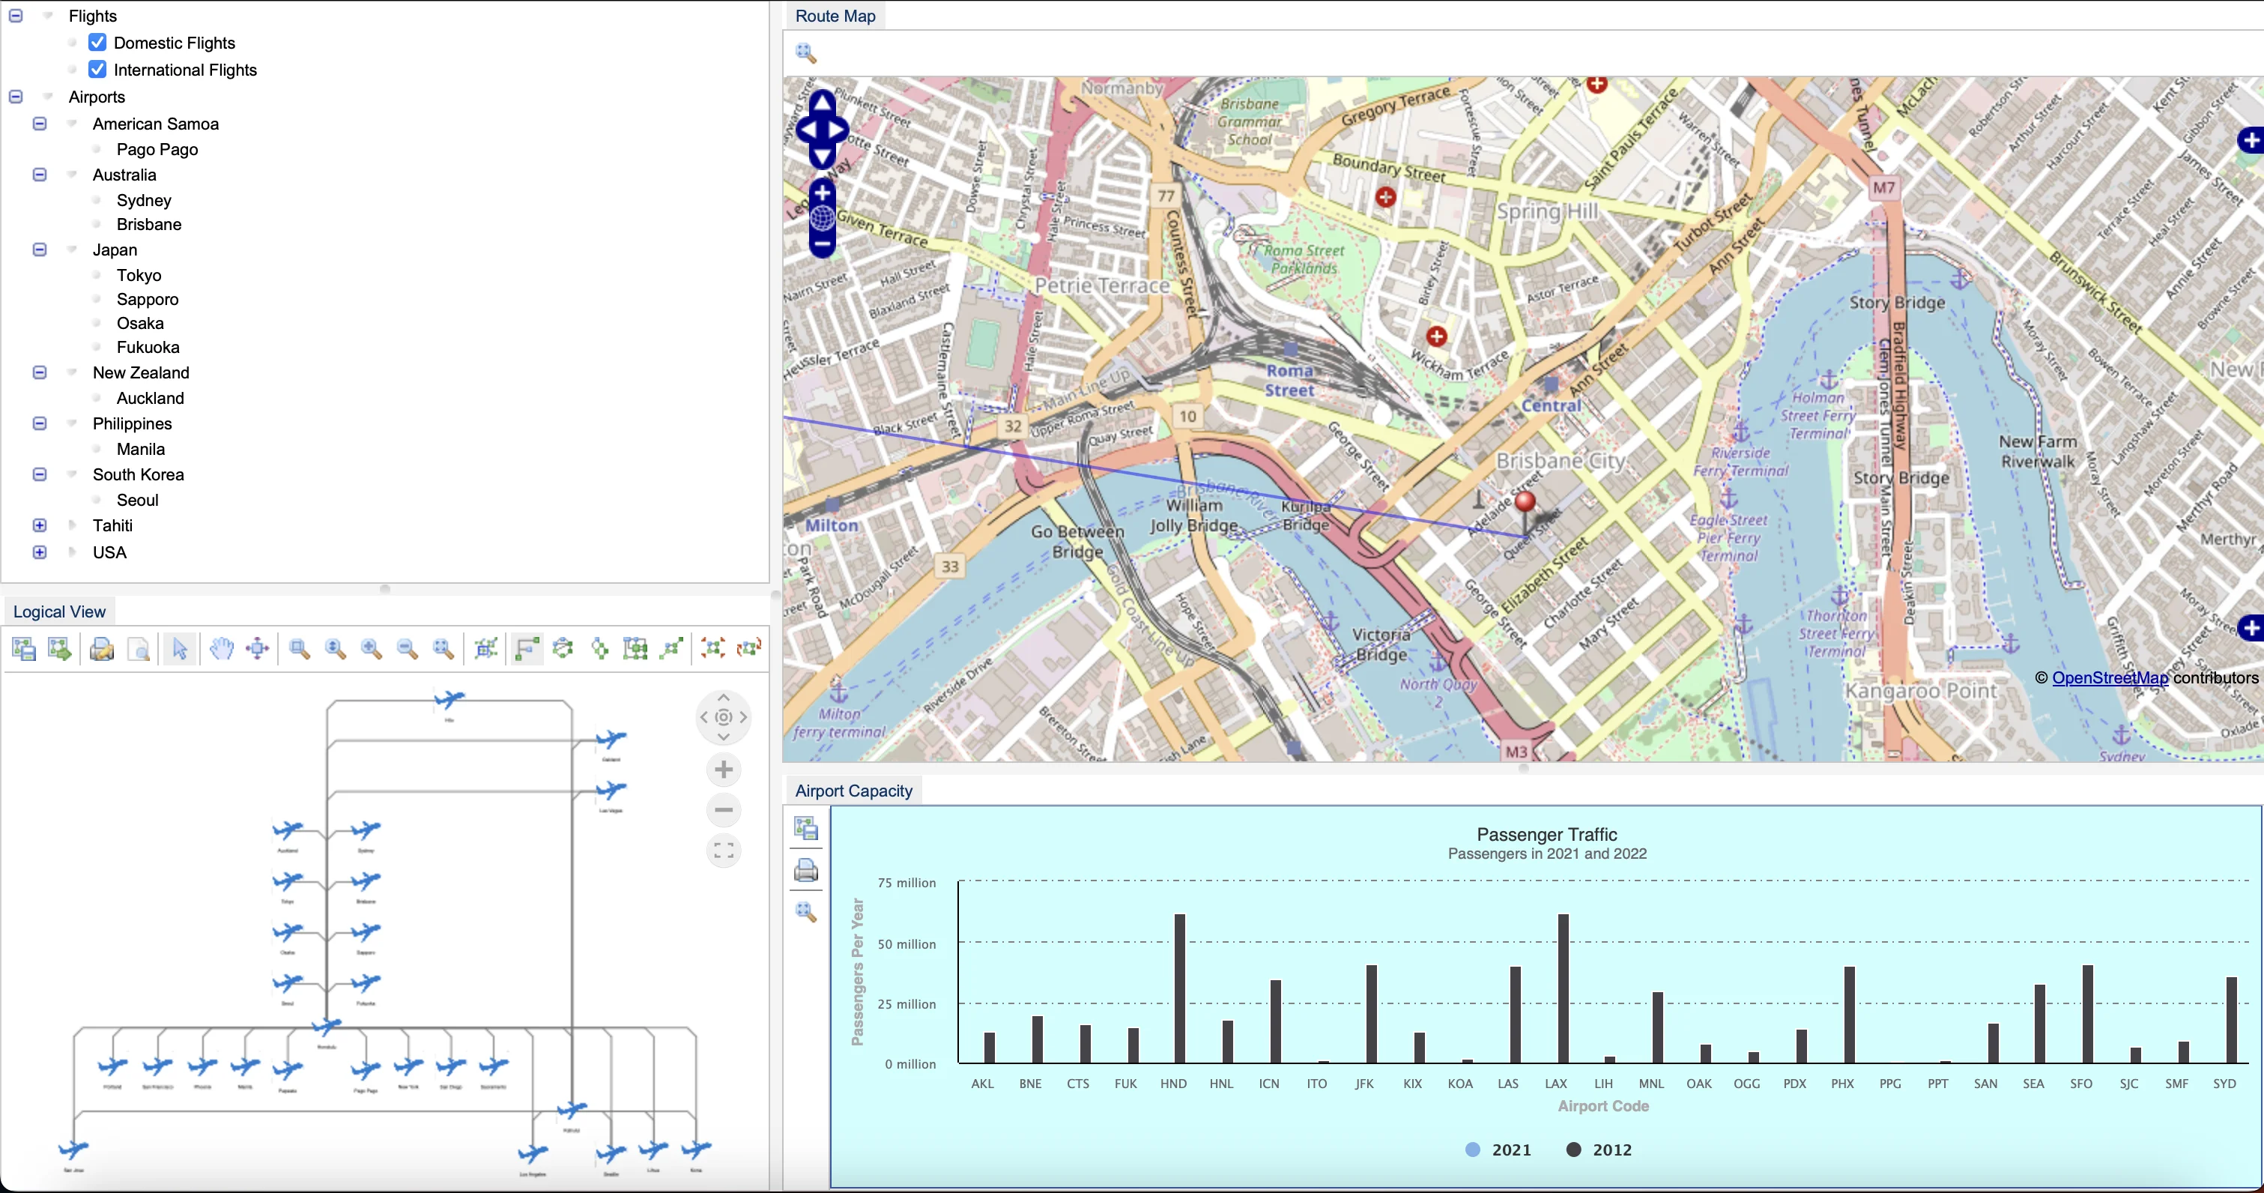Image resolution: width=2264 pixels, height=1193 pixels.
Task: Select Brisbane in the airports tree
Action: click(149, 224)
